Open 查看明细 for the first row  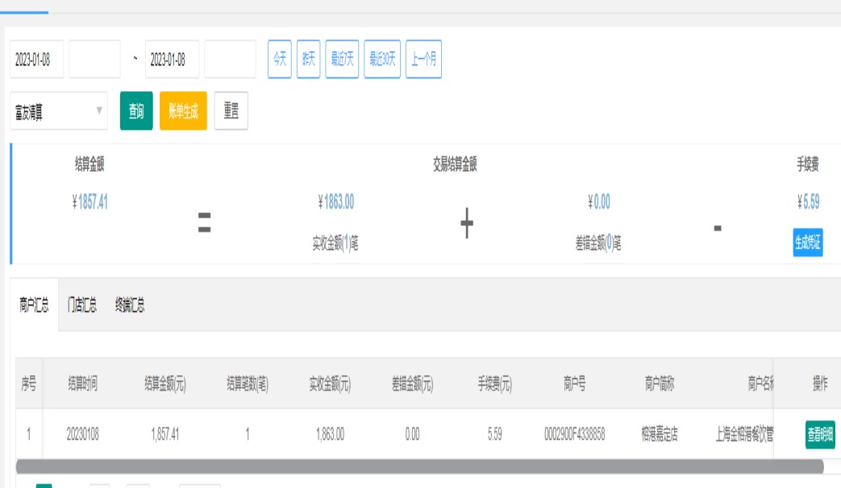(820, 436)
